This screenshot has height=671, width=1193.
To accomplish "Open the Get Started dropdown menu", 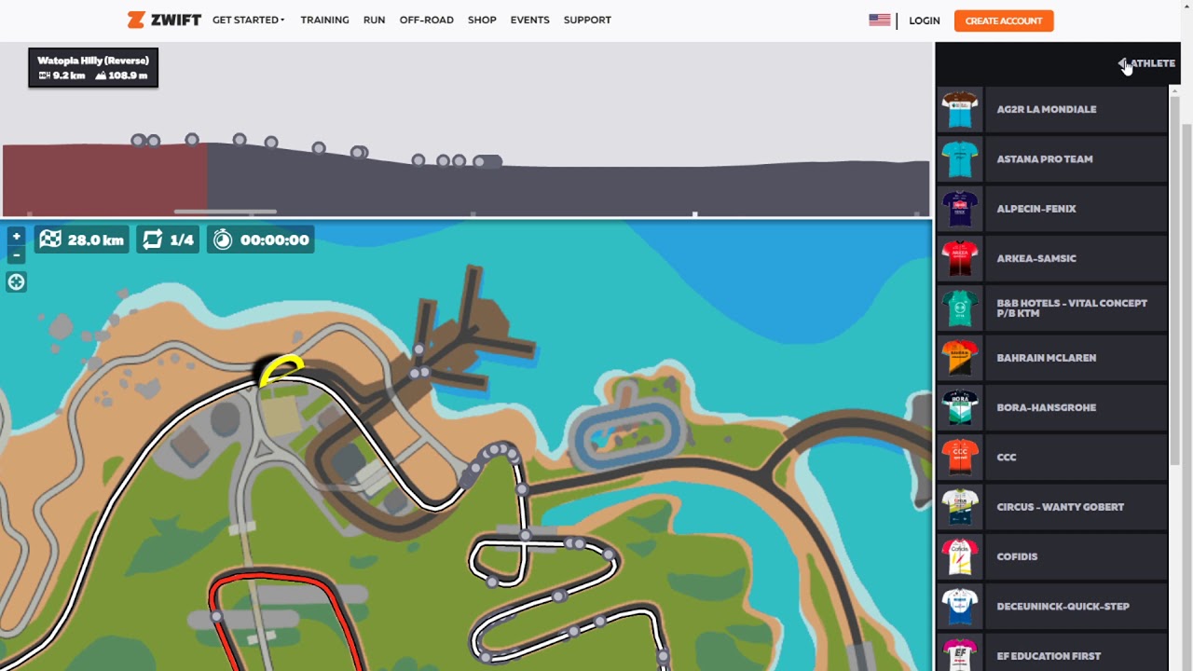I will click(x=248, y=20).
